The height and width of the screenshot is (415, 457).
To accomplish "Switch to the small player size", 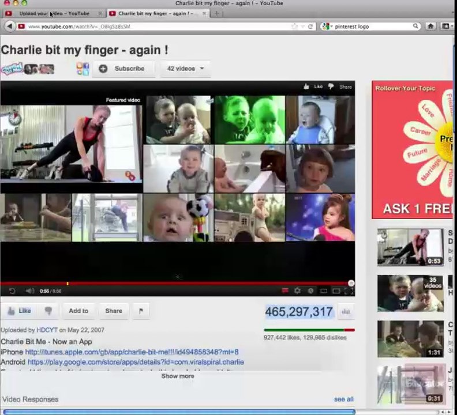I will pos(324,291).
